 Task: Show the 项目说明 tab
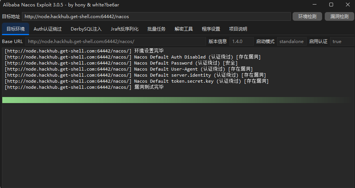pos(238,29)
